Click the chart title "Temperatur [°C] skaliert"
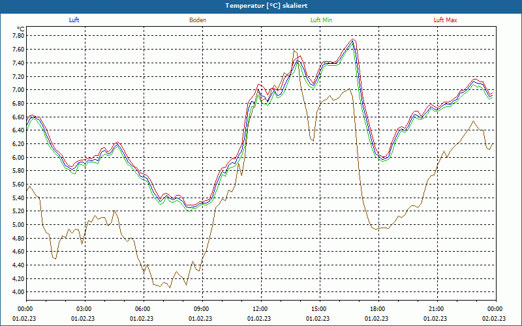 pyautogui.click(x=261, y=5)
